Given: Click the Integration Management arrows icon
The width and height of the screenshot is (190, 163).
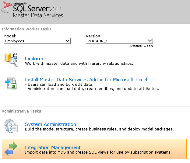Looking at the screenshot, I should point(11,149).
